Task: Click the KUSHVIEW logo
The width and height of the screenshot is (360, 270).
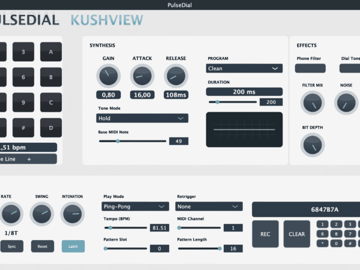Action: (x=107, y=20)
